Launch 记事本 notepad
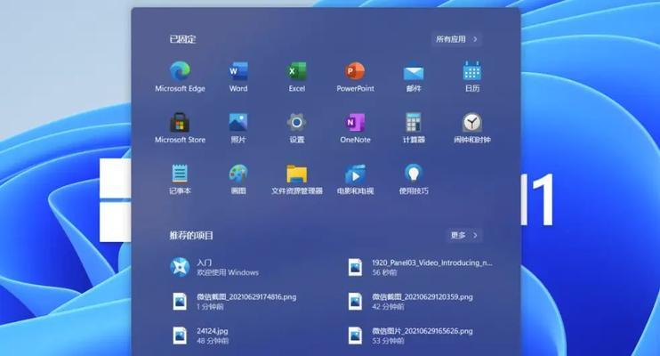The image size is (660, 356). (180, 179)
